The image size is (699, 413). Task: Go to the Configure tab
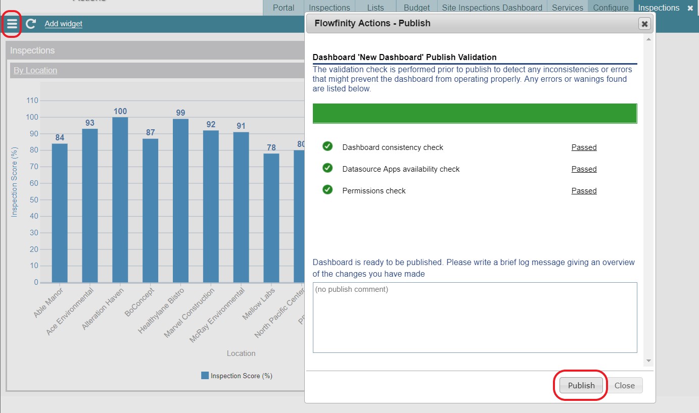pyautogui.click(x=611, y=8)
